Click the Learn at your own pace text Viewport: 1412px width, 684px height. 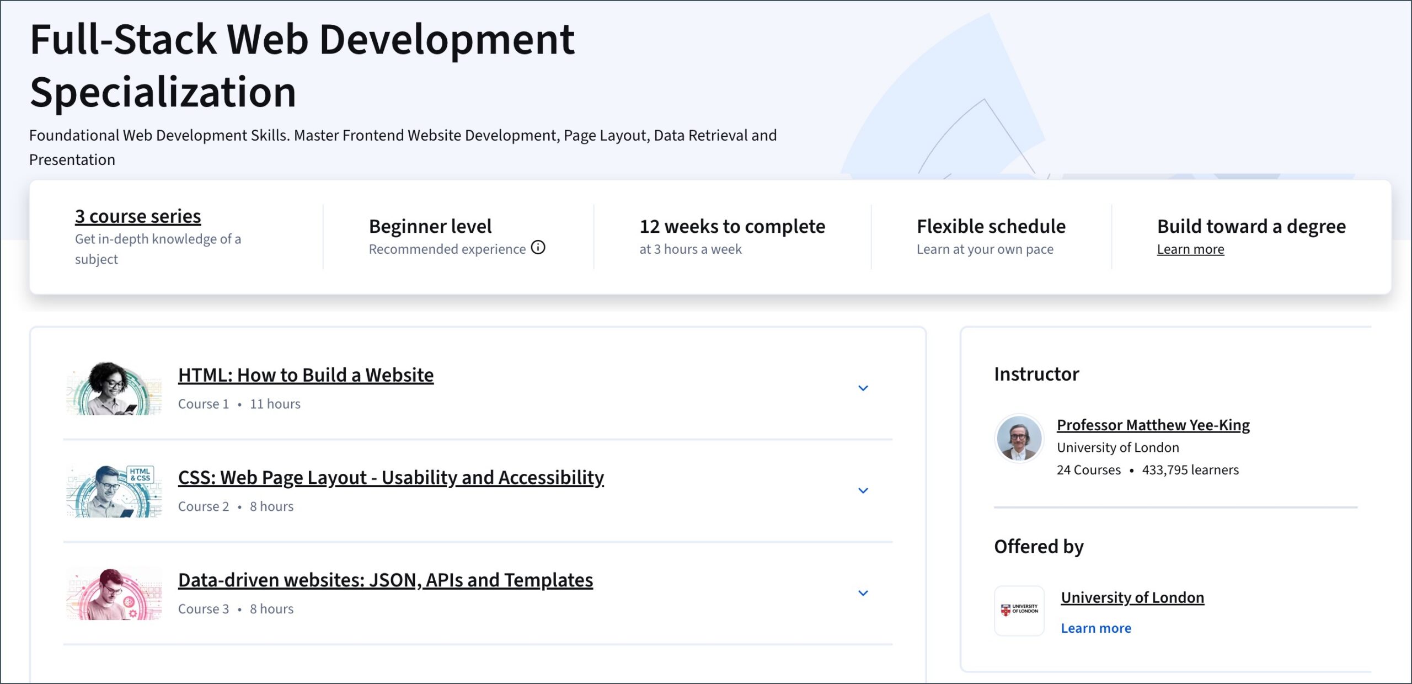[x=985, y=249]
